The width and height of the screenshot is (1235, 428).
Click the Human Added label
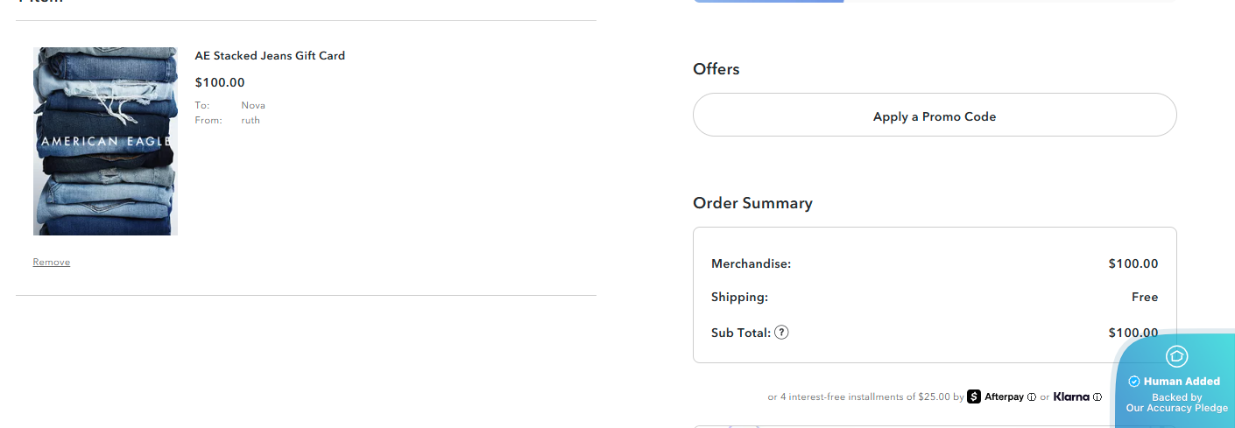click(x=1182, y=382)
